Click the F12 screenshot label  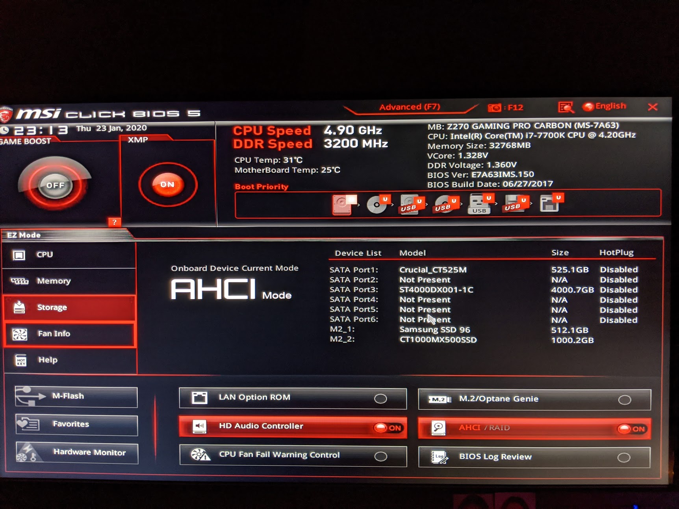(516, 107)
